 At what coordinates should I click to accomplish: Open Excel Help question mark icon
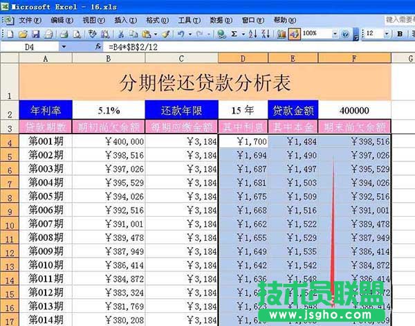pyautogui.click(x=345, y=34)
